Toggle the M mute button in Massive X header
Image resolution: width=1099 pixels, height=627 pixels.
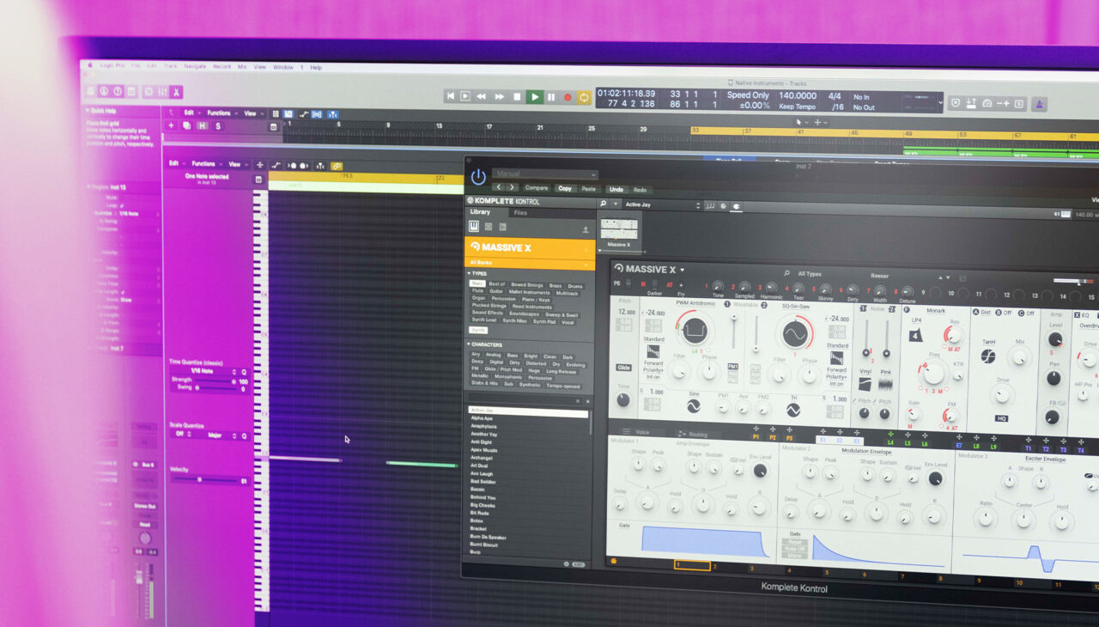pos(644,284)
